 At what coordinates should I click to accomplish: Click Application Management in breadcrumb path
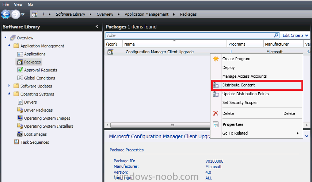[x=147, y=14]
